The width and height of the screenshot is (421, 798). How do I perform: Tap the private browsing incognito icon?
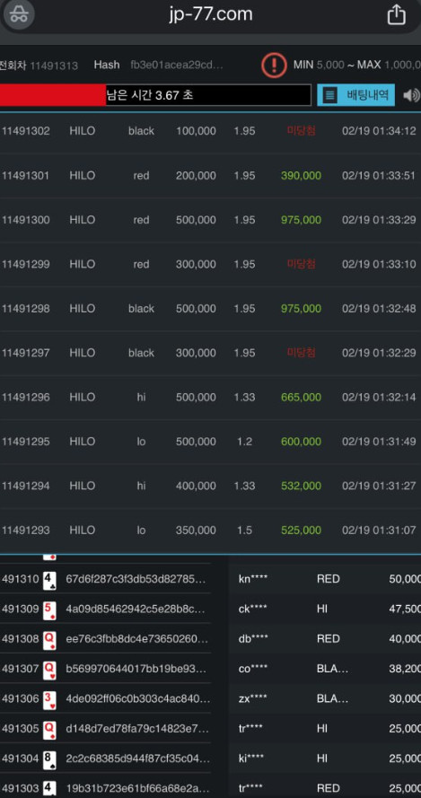(19, 13)
